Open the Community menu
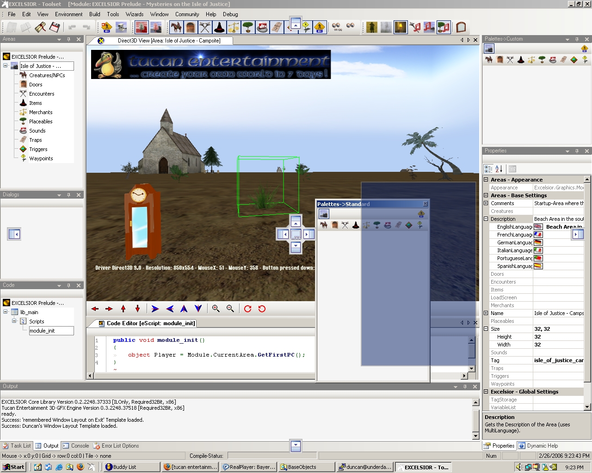 (187, 14)
